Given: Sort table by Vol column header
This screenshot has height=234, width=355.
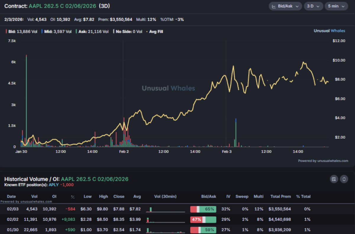Looking at the screenshot, I should [34, 196].
